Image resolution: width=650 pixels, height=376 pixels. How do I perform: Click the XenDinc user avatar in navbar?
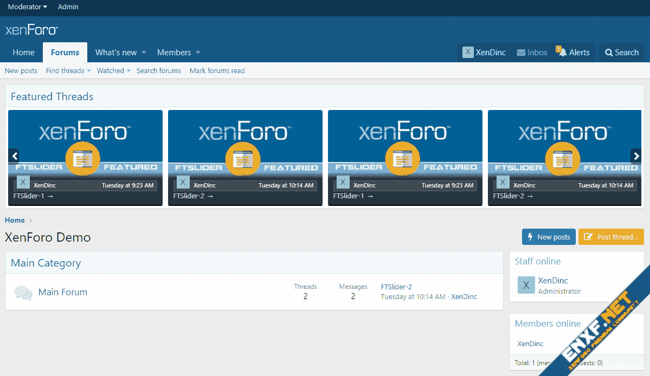[x=468, y=52]
